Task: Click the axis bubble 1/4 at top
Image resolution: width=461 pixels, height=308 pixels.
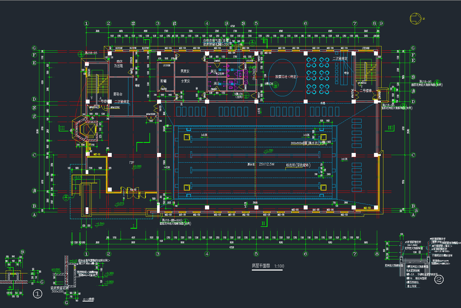Action: click(227, 23)
